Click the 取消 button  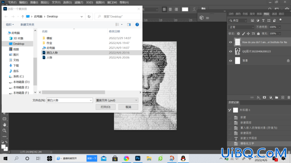click(128, 107)
